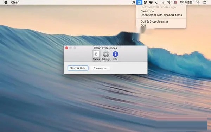Click the half-circle contrast menu bar icon
211x132 pixels.
click(x=133, y=2)
